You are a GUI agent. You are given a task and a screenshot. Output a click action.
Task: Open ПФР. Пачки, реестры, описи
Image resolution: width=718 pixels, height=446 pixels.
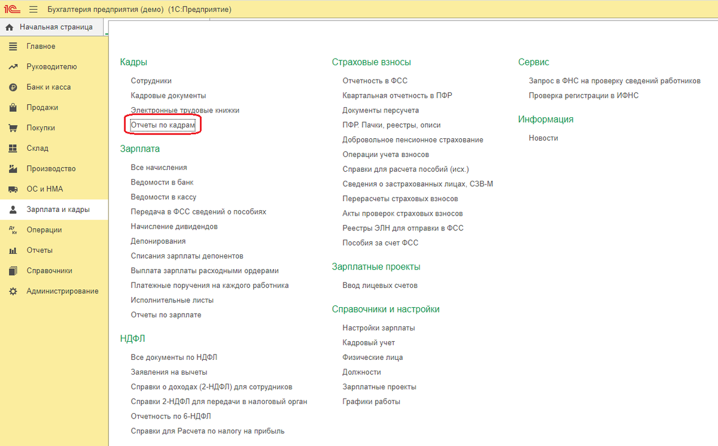[x=391, y=125]
